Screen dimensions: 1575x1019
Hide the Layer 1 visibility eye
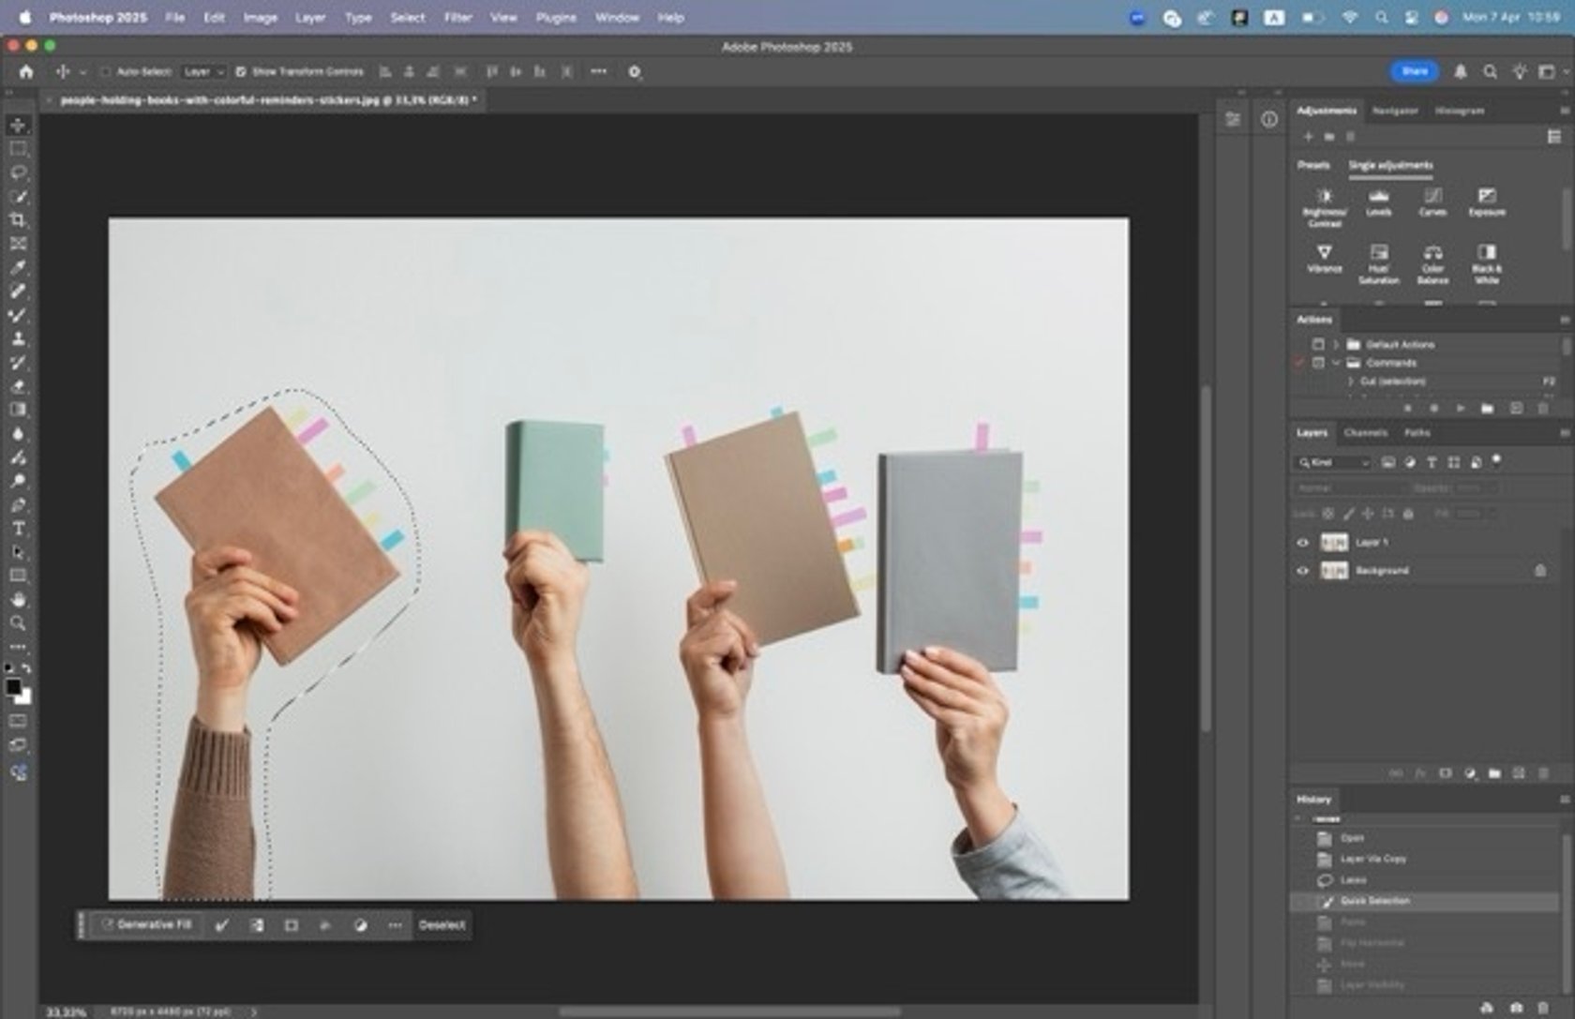(x=1301, y=542)
